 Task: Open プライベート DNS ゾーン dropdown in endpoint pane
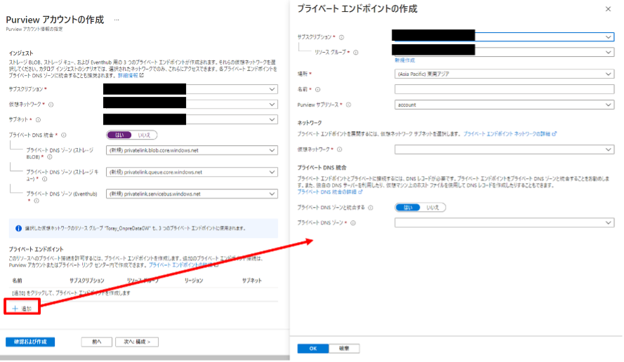[x=504, y=223]
